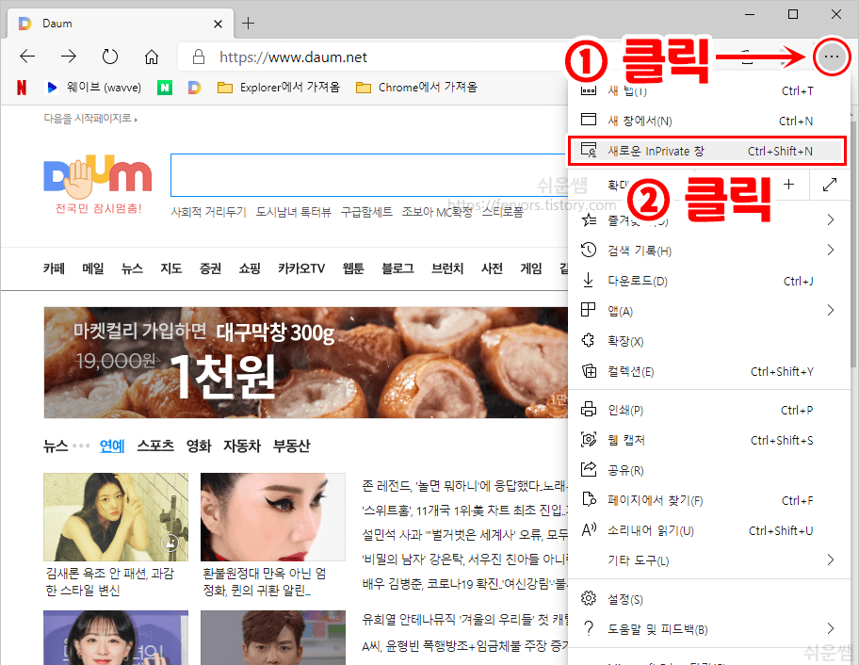The width and height of the screenshot is (859, 665).
Task: Open 다운로드 downloads menu item
Action: [x=707, y=281]
